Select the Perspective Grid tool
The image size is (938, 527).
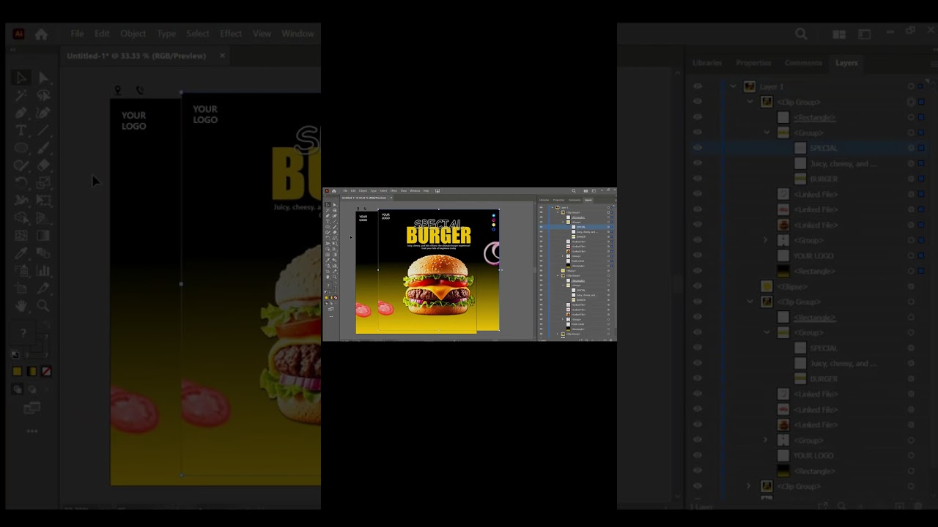[43, 218]
